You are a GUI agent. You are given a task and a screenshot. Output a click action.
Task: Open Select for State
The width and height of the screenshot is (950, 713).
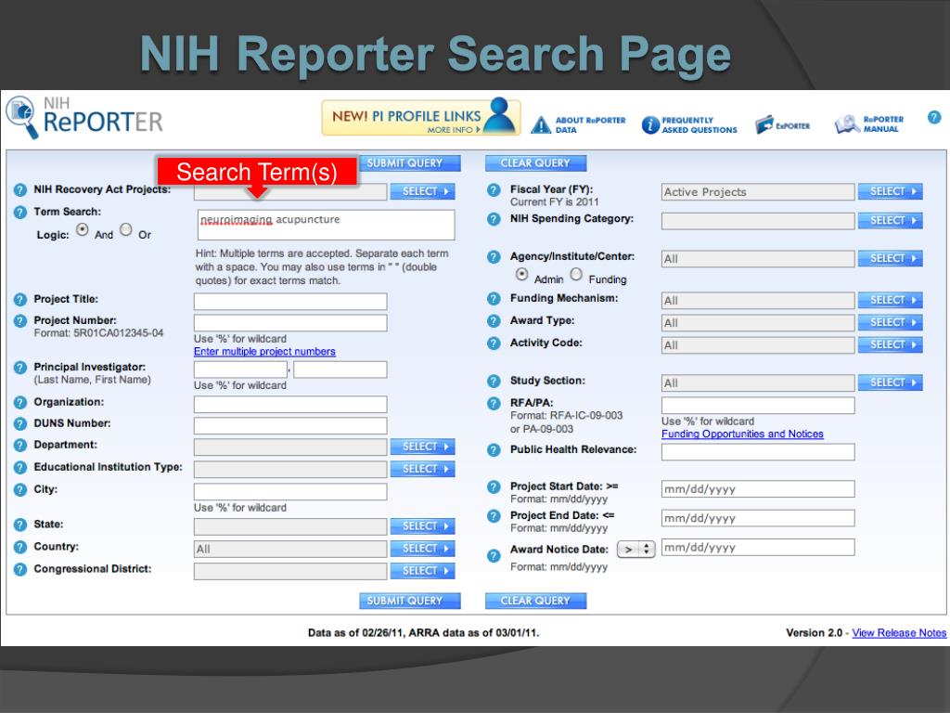(422, 526)
